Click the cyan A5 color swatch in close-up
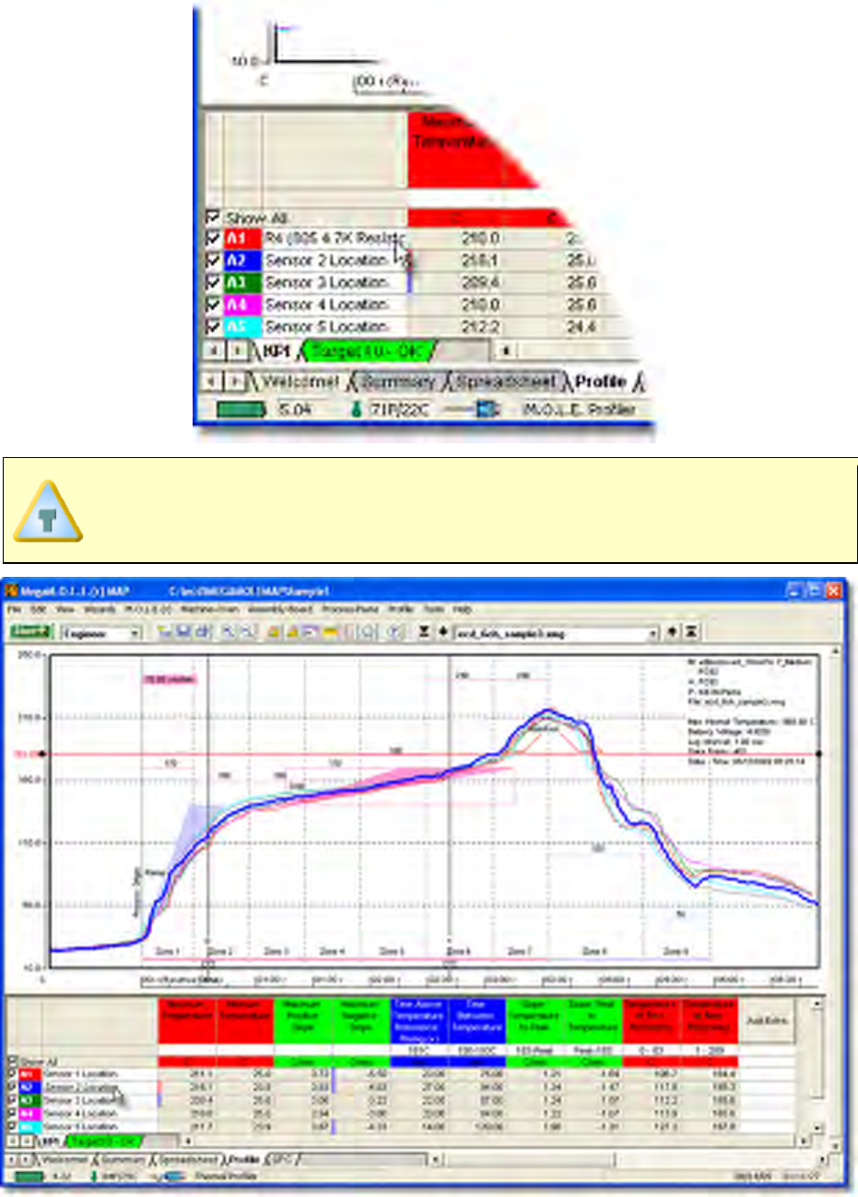 click(241, 327)
